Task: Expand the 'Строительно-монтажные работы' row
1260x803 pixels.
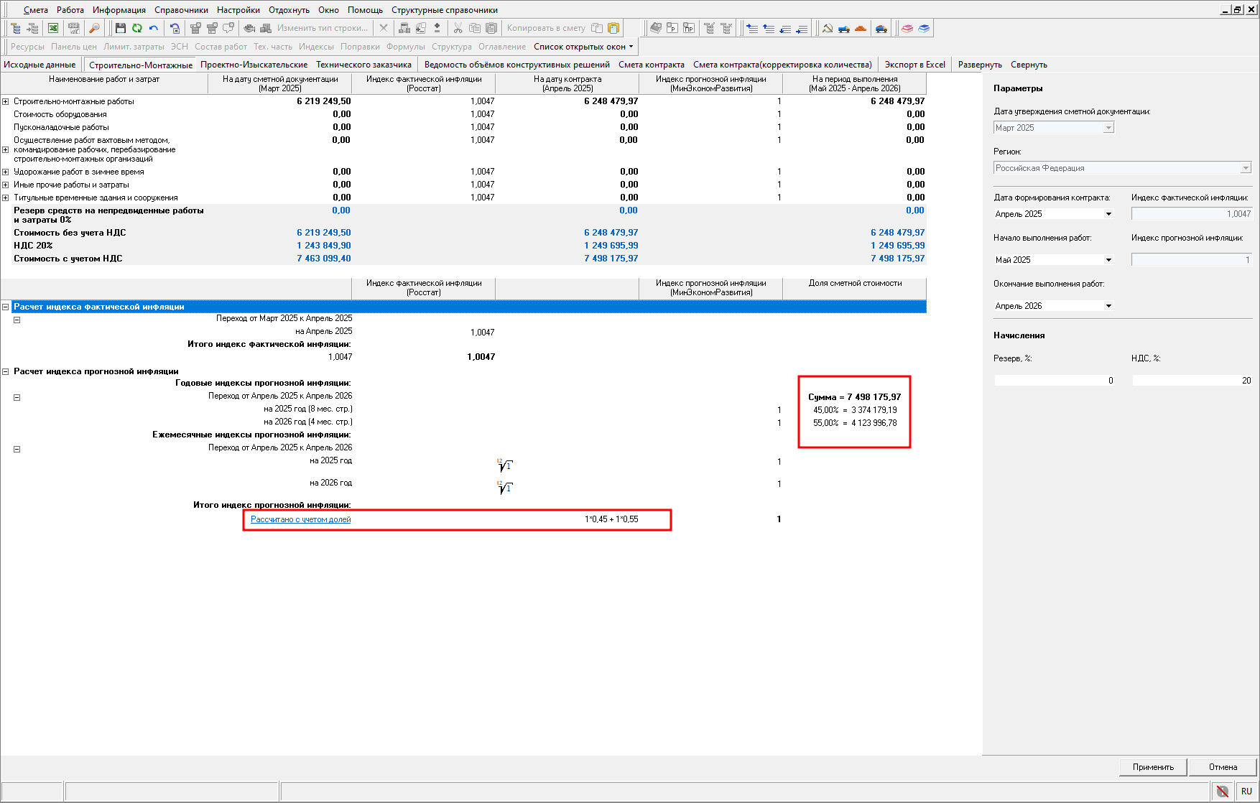Action: 6,102
